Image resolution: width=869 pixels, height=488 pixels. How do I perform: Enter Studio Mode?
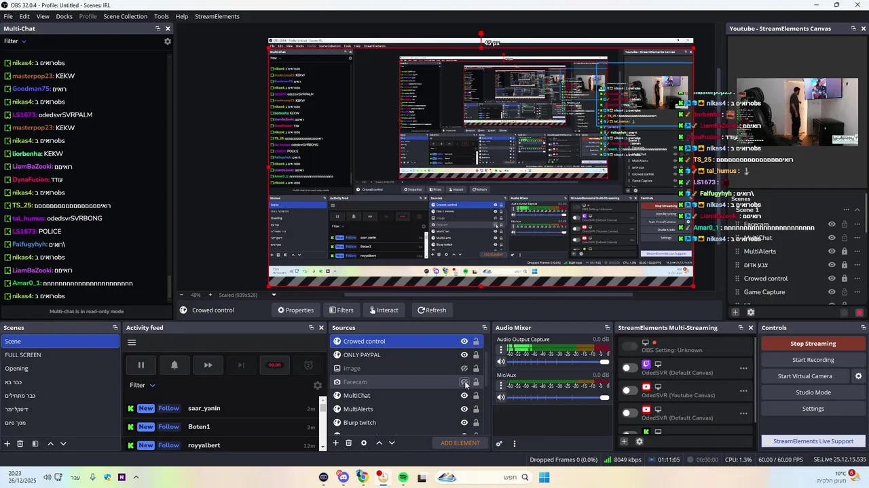pos(813,392)
